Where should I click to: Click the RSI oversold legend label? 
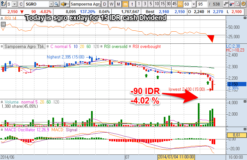click(x=116, y=46)
